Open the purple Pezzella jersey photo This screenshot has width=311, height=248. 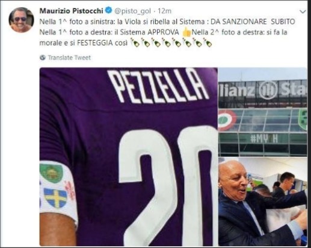129,157
